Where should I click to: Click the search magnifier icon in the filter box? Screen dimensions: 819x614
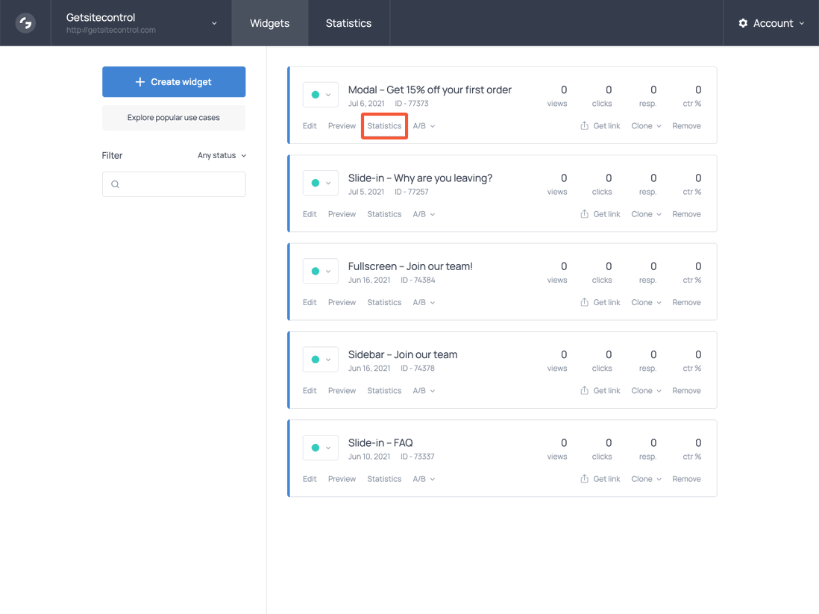[114, 184]
